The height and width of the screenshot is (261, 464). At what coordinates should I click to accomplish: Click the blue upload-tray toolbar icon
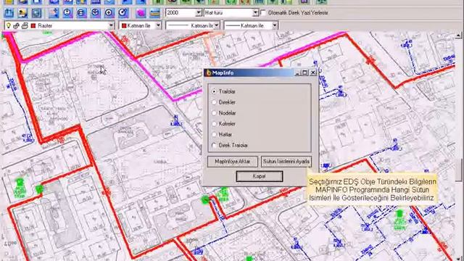[x=9, y=13]
